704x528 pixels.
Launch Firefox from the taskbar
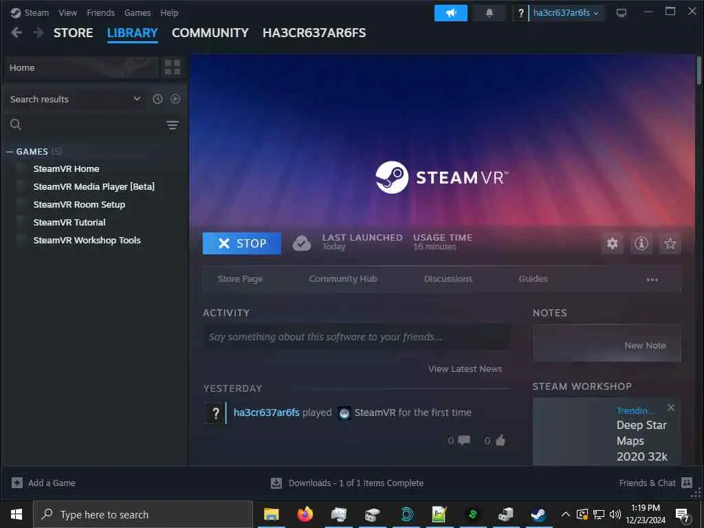305,514
